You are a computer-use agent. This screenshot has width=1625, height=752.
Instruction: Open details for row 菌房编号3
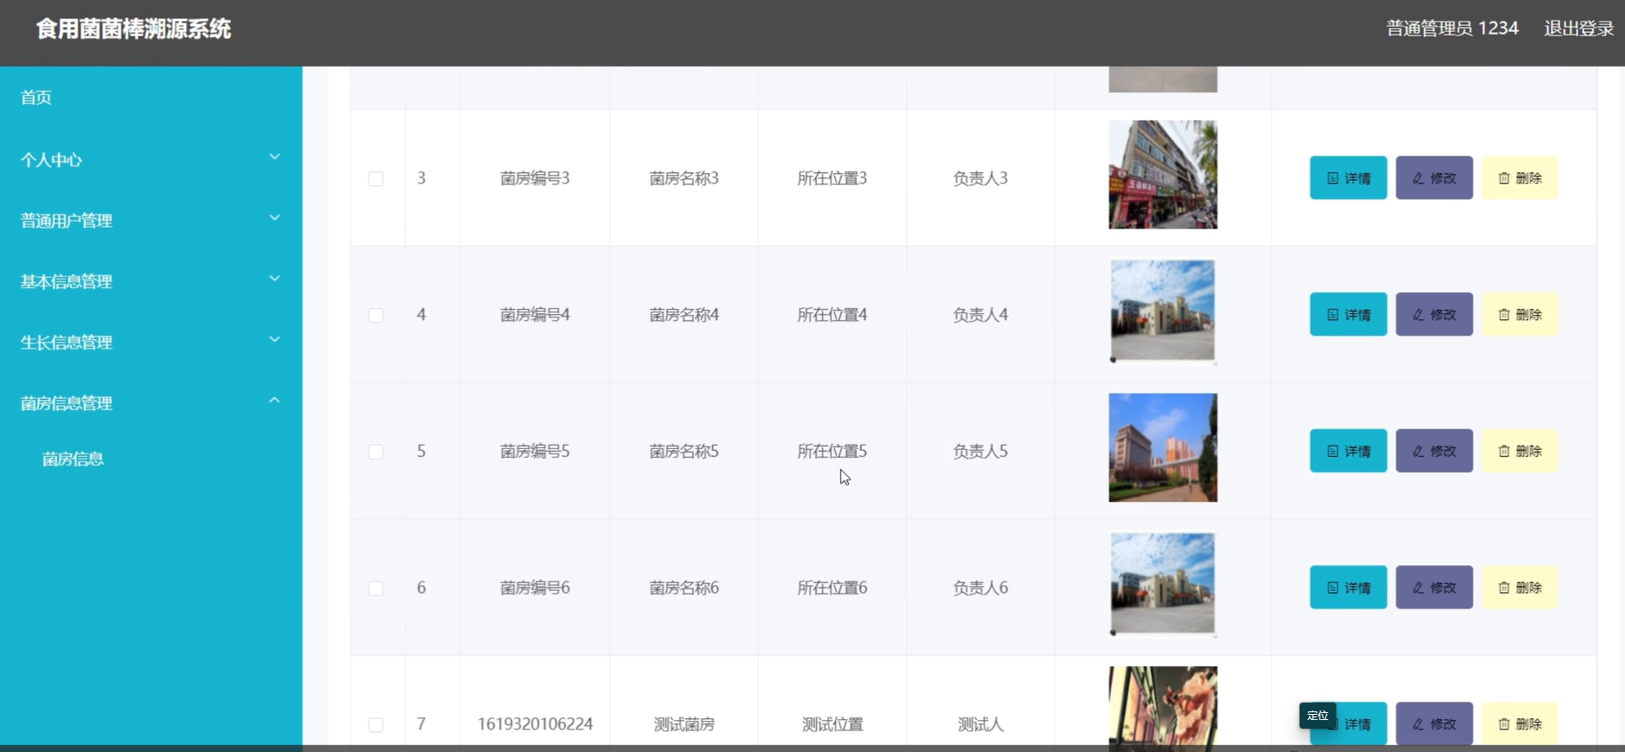1348,177
